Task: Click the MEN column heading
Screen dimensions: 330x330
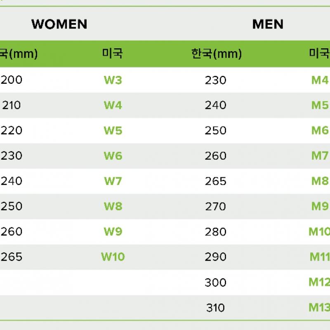Action: click(268, 24)
